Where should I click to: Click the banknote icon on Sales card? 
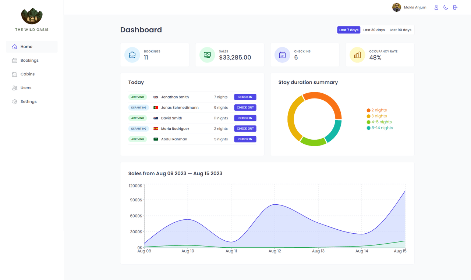(x=207, y=55)
